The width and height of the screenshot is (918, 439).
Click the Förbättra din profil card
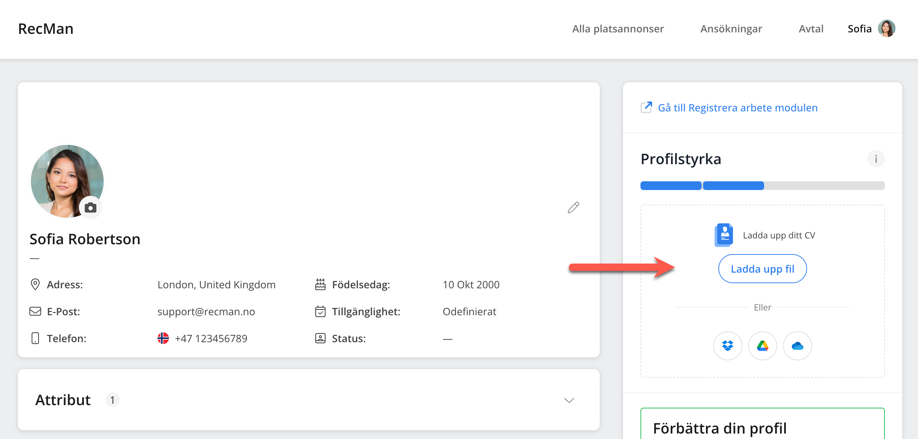coord(762,426)
